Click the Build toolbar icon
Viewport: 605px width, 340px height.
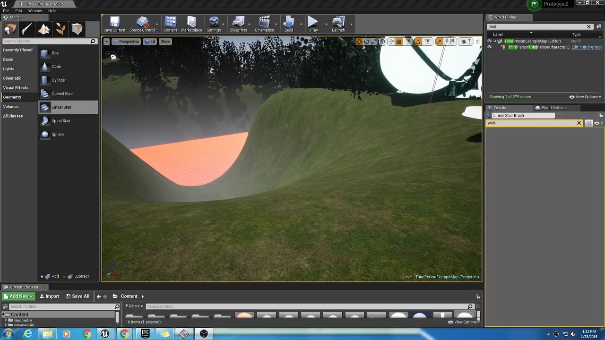coord(289,24)
